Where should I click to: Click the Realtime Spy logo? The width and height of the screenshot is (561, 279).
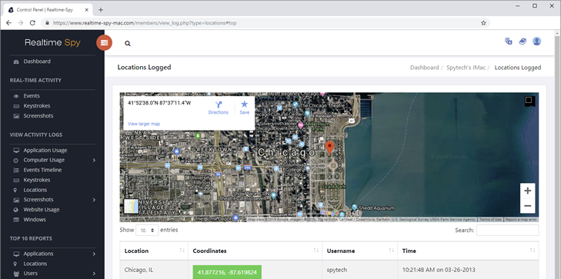pos(52,42)
